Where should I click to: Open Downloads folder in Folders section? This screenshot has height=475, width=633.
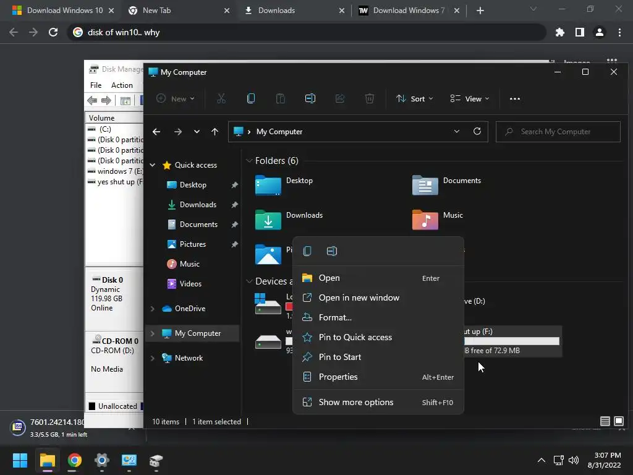[x=289, y=220]
